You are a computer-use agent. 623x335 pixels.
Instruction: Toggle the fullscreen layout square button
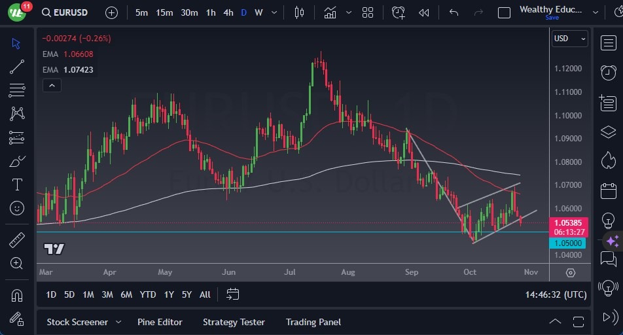tap(504, 12)
